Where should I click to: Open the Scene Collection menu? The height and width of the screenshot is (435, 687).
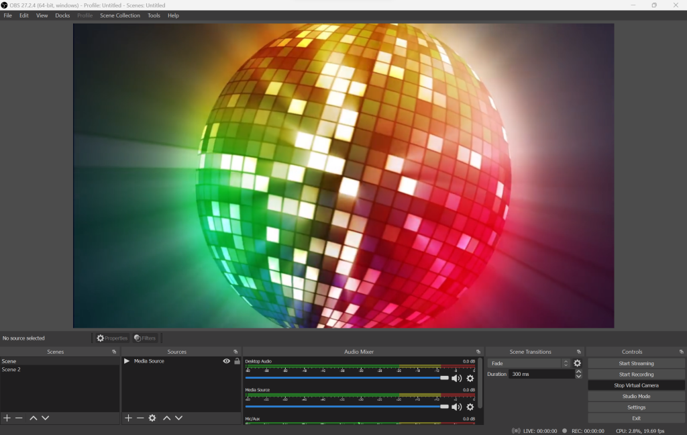click(x=120, y=15)
